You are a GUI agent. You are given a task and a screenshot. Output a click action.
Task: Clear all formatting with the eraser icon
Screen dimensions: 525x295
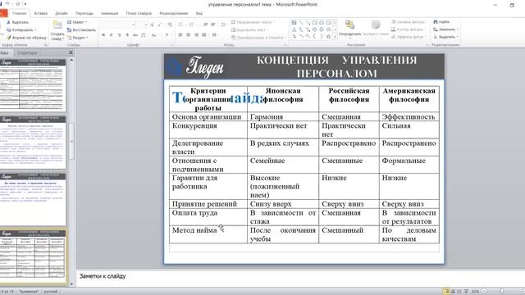pyautogui.click(x=170, y=25)
